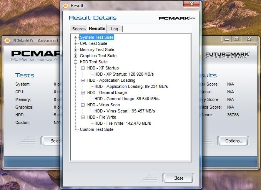This screenshot has height=190, width=261.
Task: Collapse the HDD - Application Loading node
Action: pyautogui.click(x=83, y=81)
